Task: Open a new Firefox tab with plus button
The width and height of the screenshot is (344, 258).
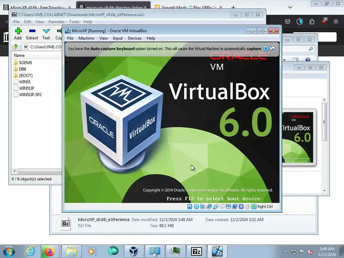Action: point(233,7)
